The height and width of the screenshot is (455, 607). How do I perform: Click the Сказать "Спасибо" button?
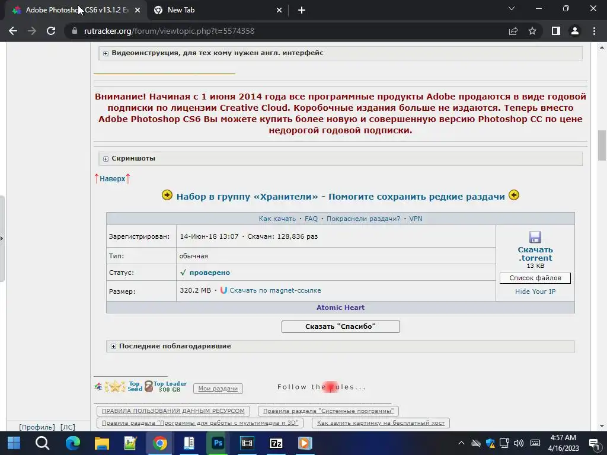click(x=341, y=326)
